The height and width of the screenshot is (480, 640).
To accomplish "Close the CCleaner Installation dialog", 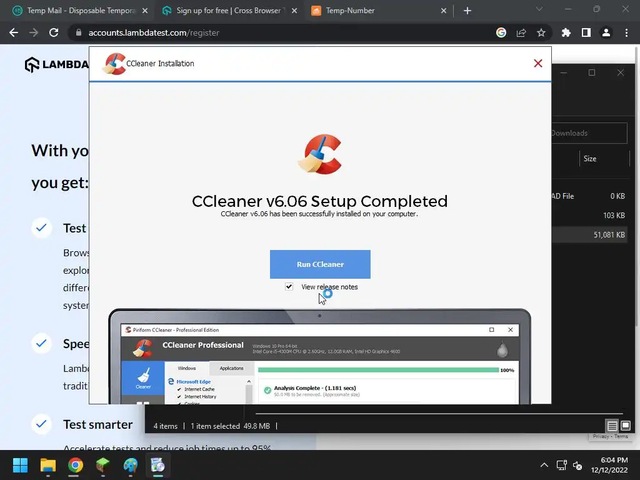I will tap(538, 63).
